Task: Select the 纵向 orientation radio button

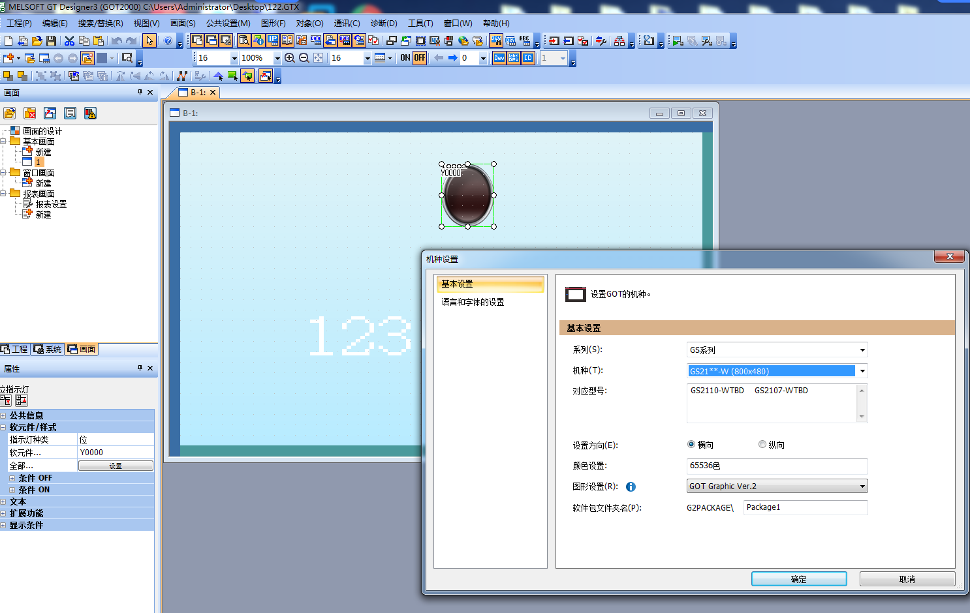Action: 762,445
